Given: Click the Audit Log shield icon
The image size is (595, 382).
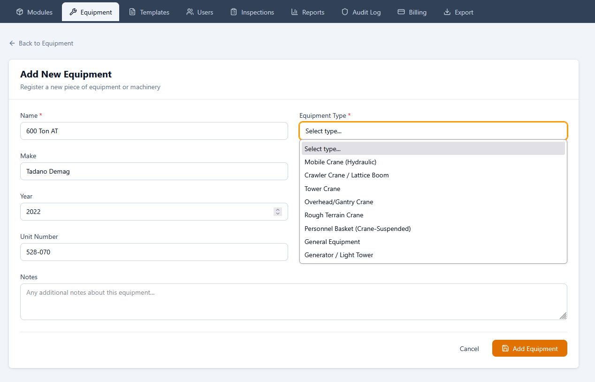Looking at the screenshot, I should tap(344, 12).
